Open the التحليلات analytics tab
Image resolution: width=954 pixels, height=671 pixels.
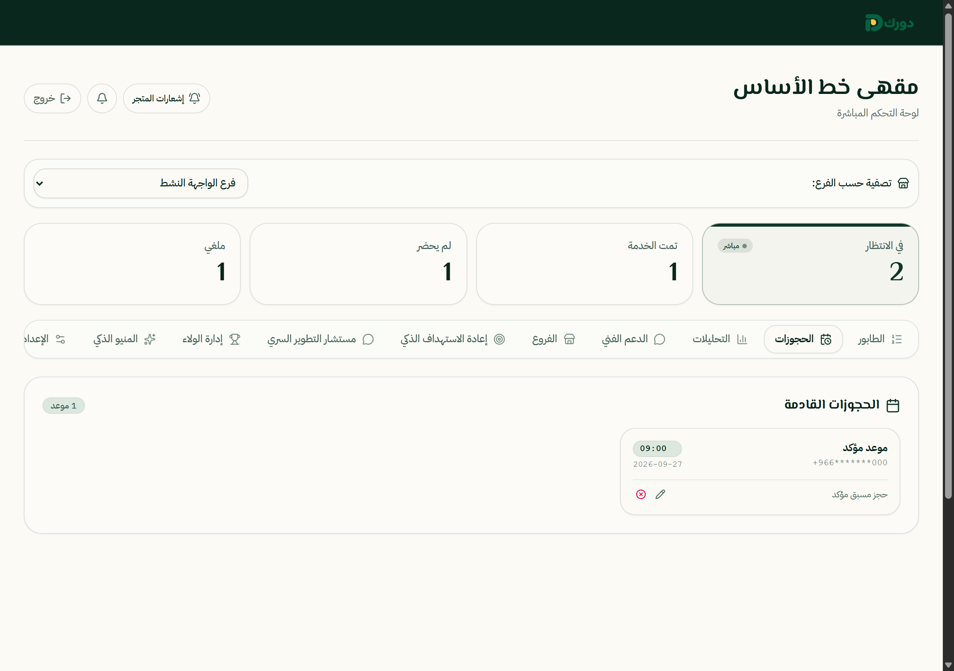click(720, 339)
